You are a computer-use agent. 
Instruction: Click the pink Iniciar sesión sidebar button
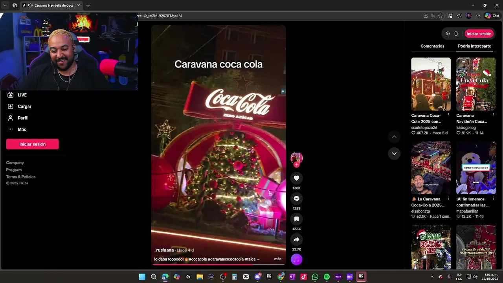33,144
